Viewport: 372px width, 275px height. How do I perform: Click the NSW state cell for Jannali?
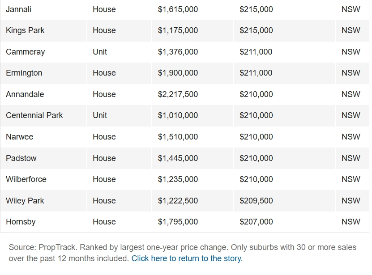(352, 9)
